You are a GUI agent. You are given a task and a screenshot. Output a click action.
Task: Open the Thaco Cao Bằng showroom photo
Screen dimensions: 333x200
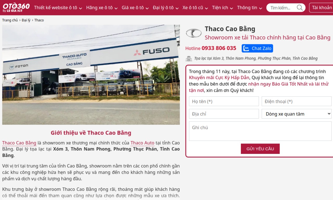tap(91, 75)
